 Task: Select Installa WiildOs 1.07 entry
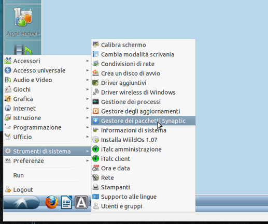[x=143, y=140]
